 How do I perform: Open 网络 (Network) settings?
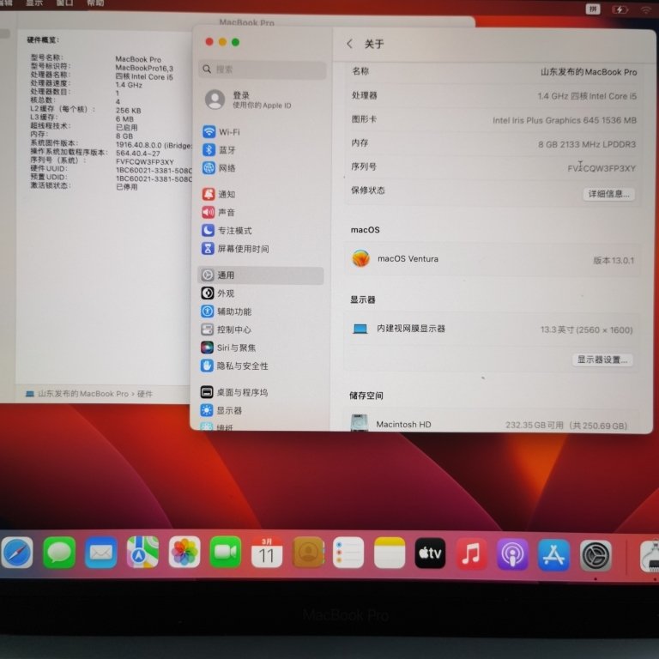[x=226, y=168]
